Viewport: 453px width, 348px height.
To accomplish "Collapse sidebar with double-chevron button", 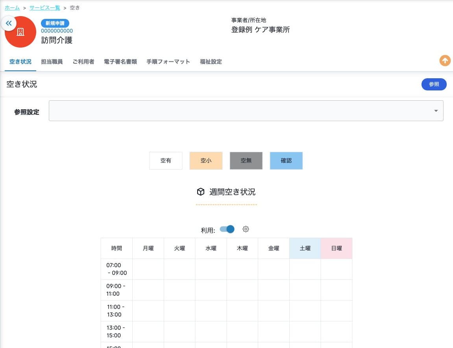I will pos(9,23).
